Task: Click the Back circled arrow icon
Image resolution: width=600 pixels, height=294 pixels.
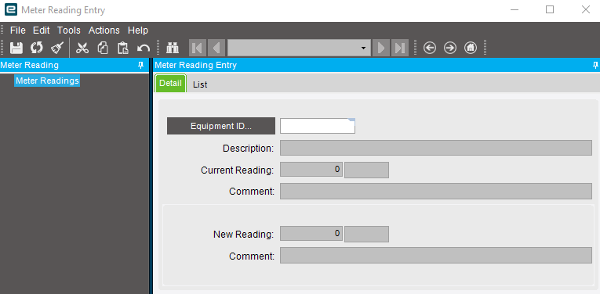Action: [430, 48]
